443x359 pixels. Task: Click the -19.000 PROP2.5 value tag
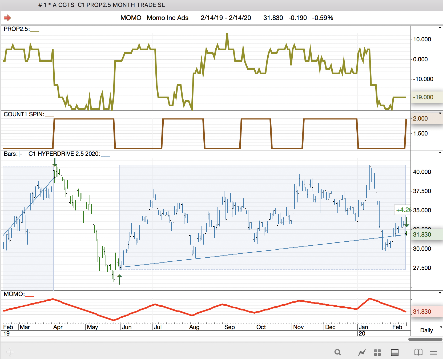click(x=427, y=97)
